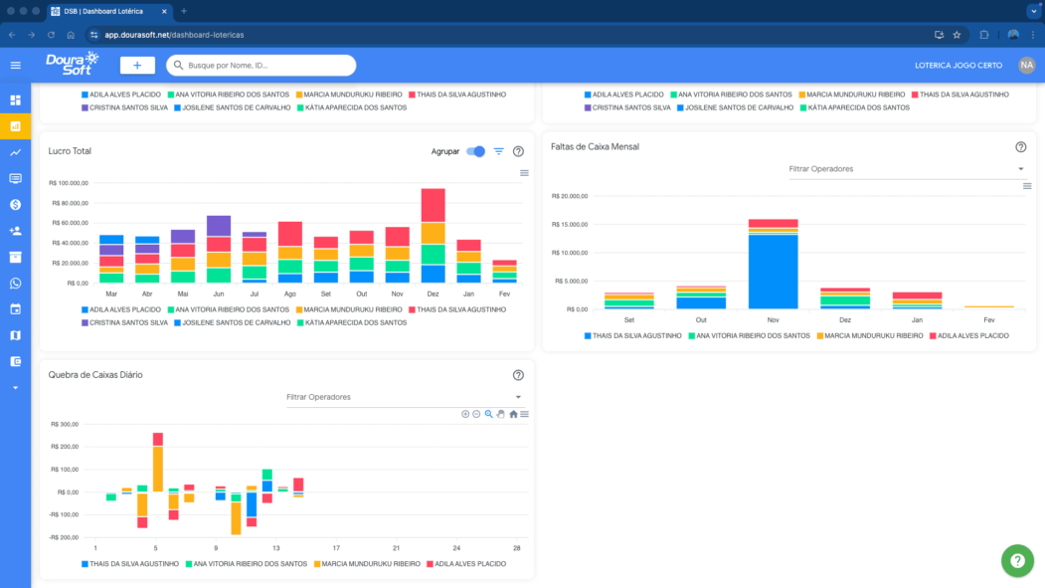The image size is (1045, 588).
Task: Open the hamburger menu in the top bar
Action: 15,65
